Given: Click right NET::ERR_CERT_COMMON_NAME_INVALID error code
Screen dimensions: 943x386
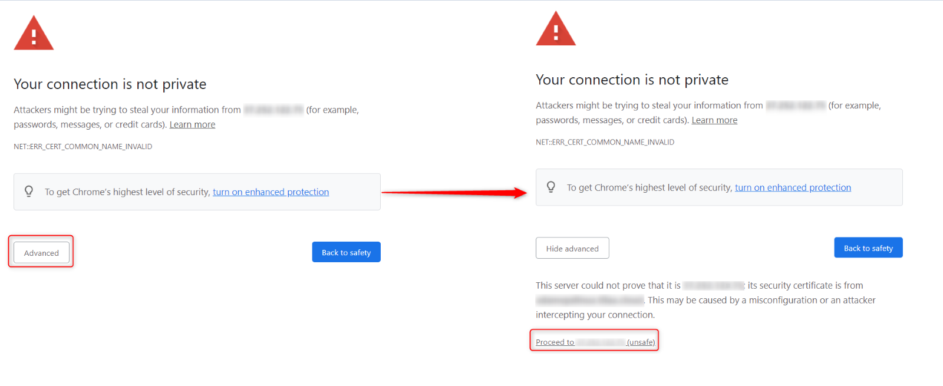Looking at the screenshot, I should (605, 142).
